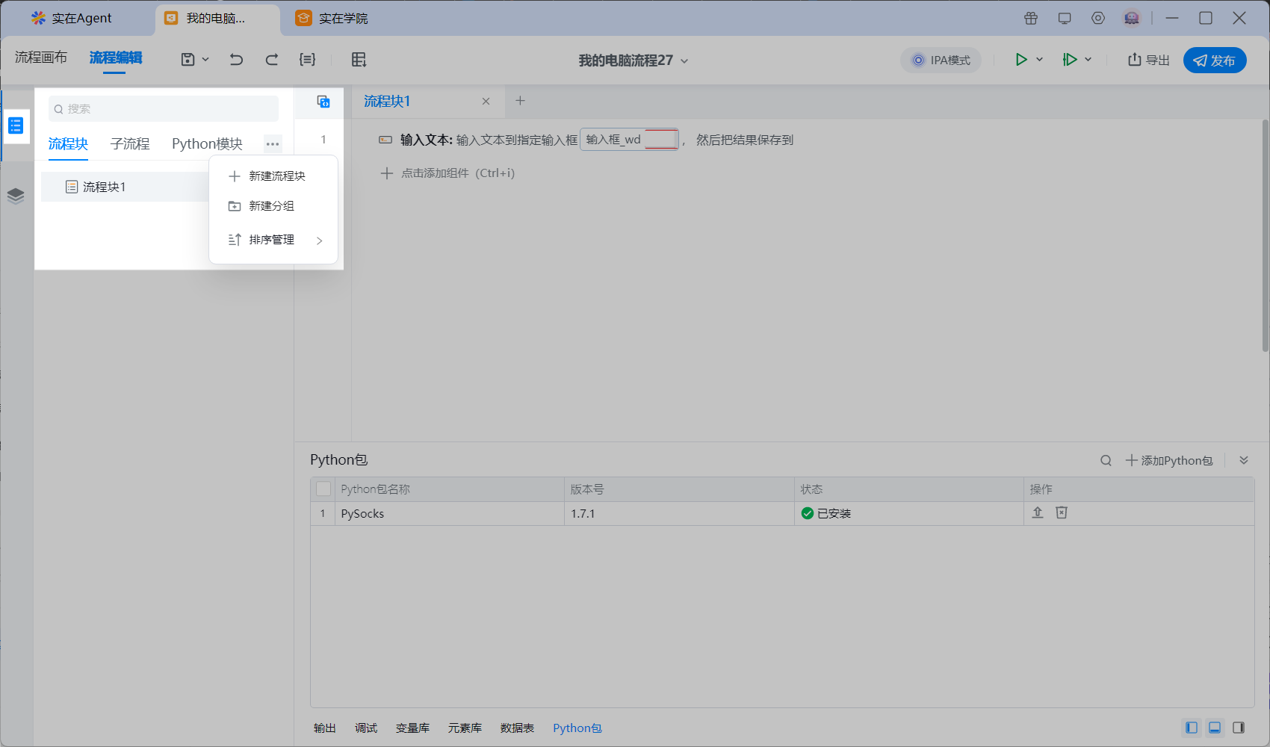Open the 调试 bottom tab

pyautogui.click(x=366, y=728)
